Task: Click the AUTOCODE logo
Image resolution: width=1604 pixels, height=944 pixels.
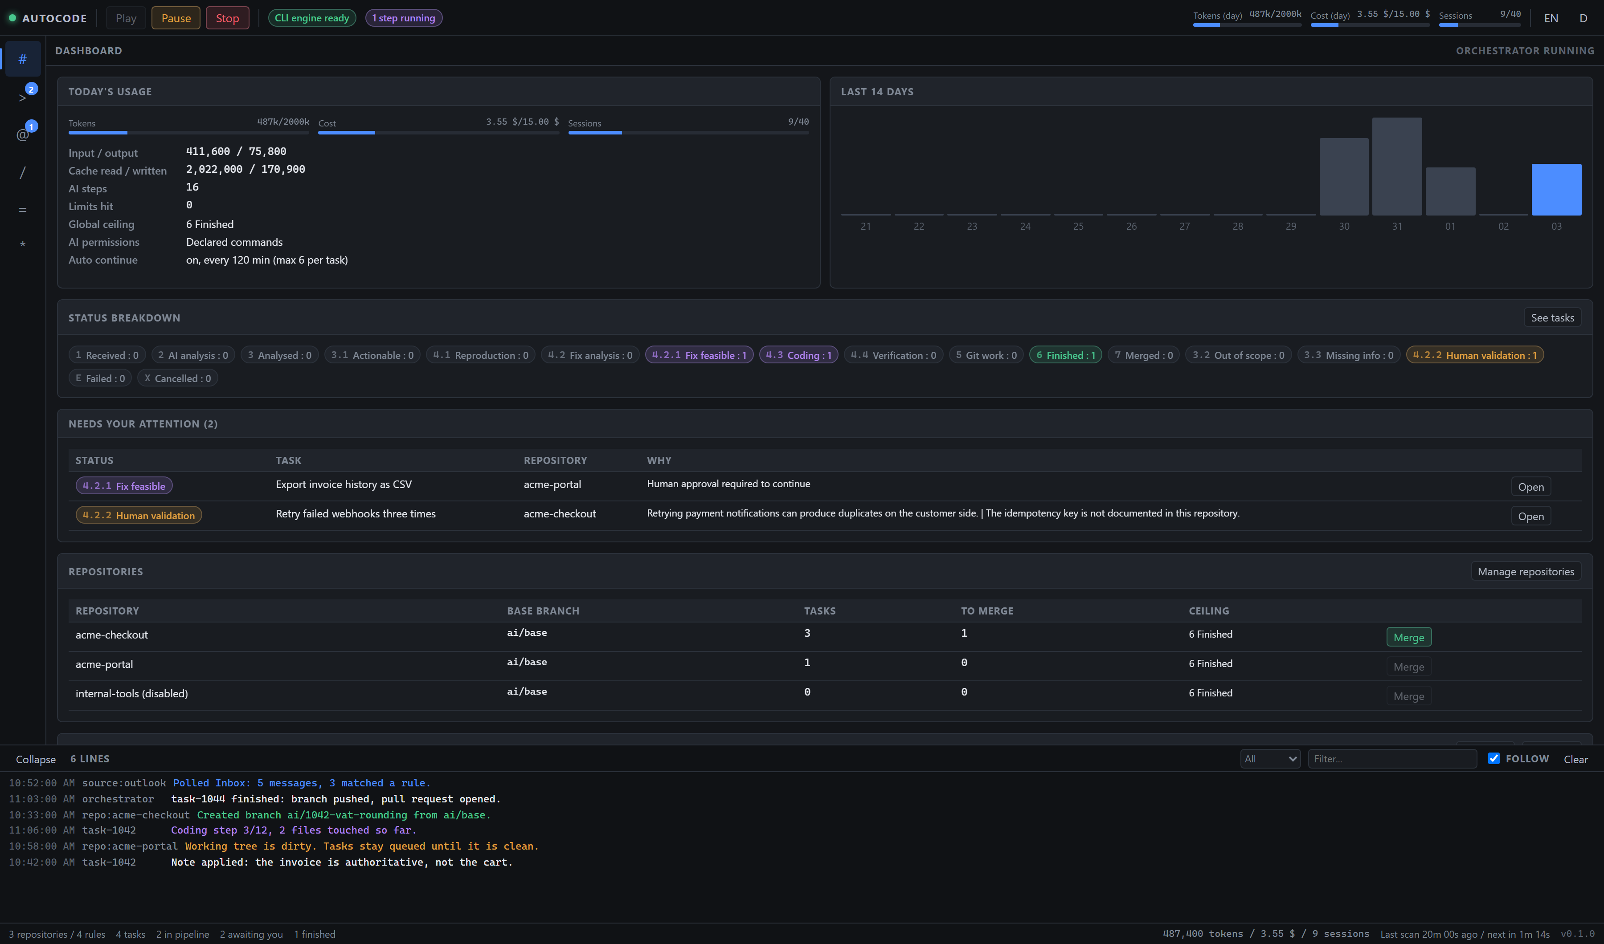Action: (x=48, y=18)
